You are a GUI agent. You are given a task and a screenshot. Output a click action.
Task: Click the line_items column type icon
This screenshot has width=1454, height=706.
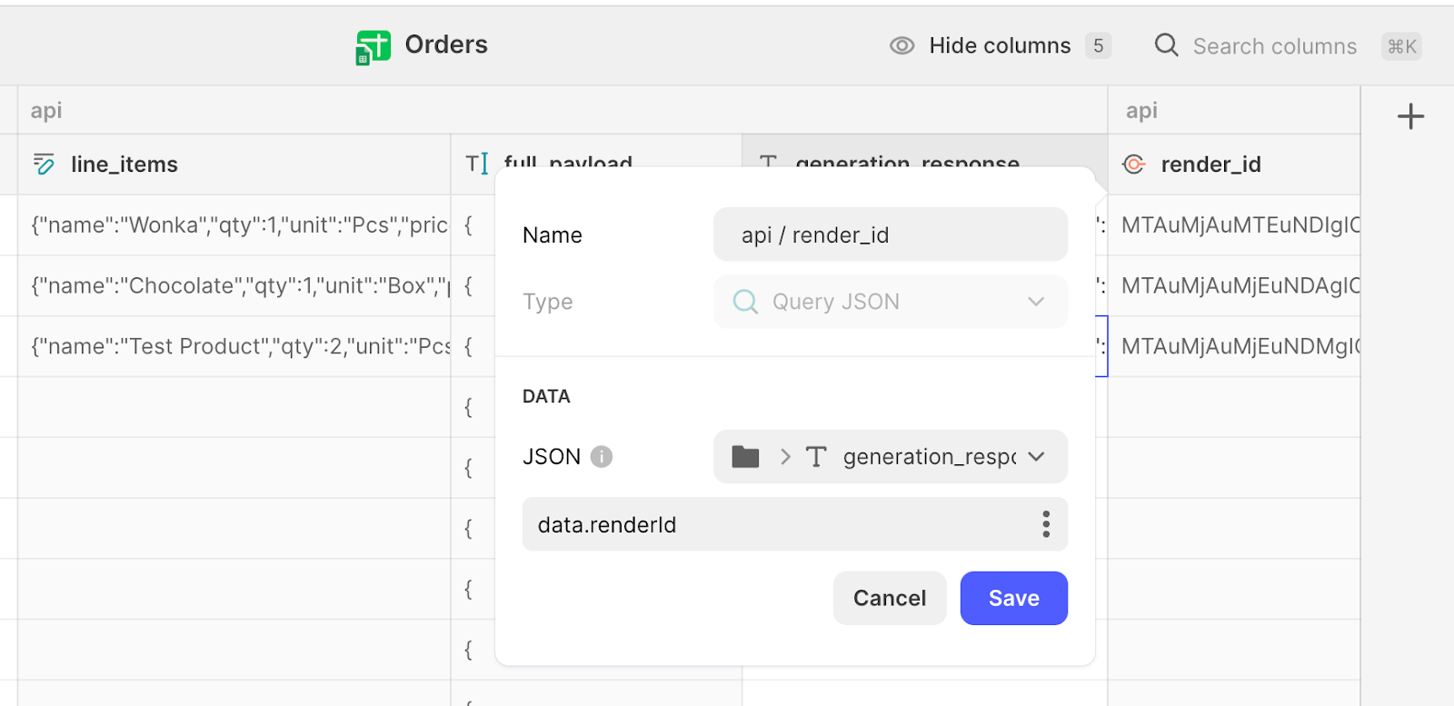(x=44, y=164)
